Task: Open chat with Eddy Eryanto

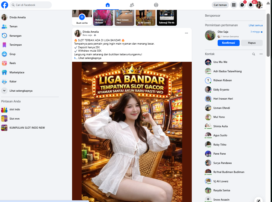Action: pyautogui.click(x=234, y=89)
